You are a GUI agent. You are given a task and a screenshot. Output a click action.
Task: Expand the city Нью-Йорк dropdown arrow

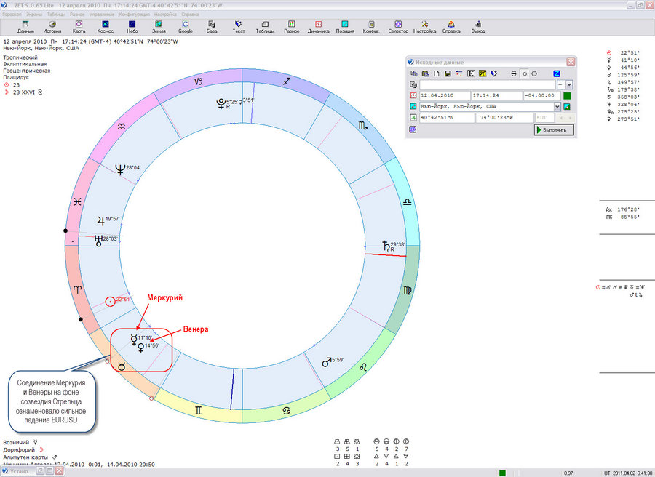click(557, 106)
